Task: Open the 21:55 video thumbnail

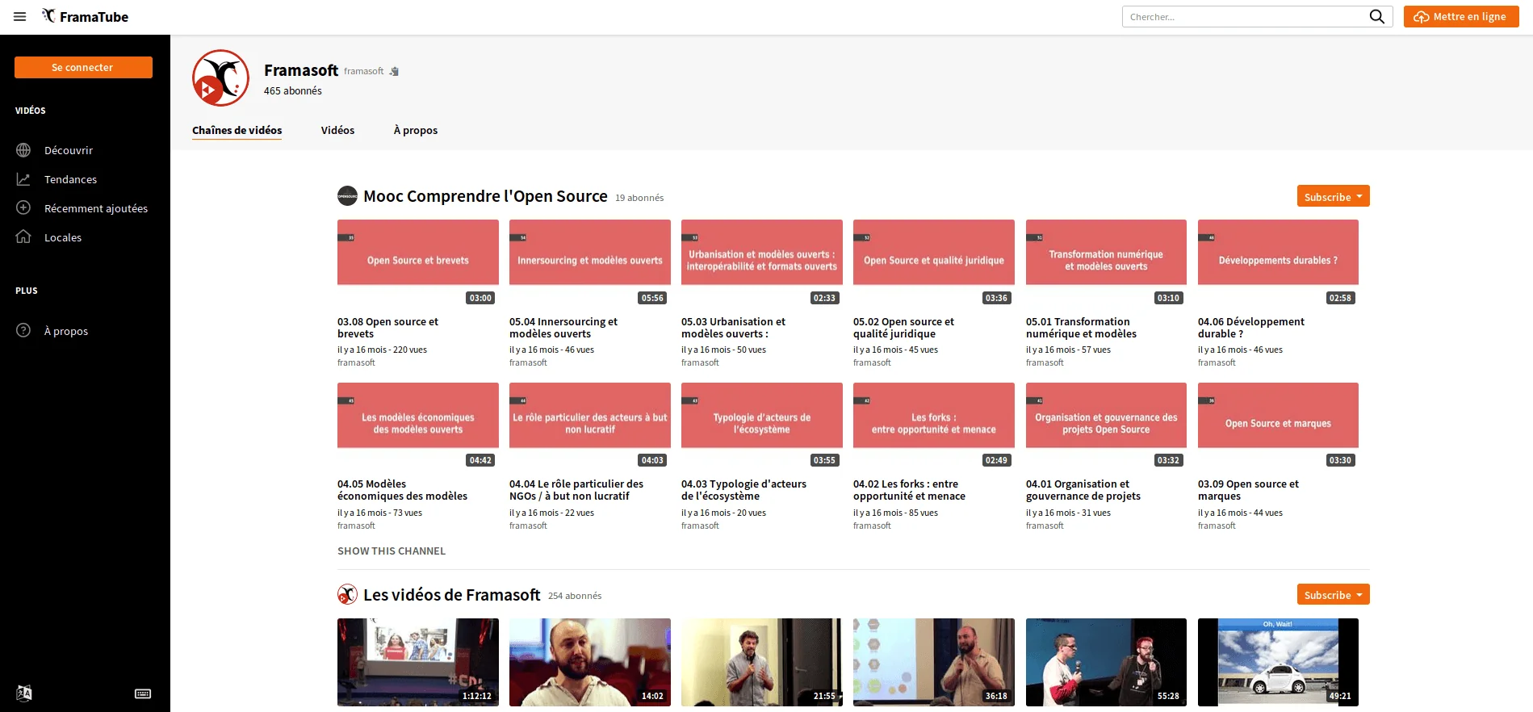Action: (x=762, y=662)
